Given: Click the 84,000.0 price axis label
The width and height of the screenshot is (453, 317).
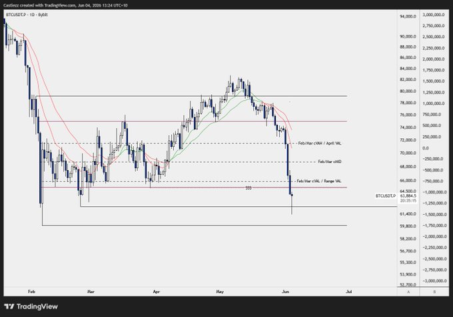Looking at the screenshot, I should (408, 69).
